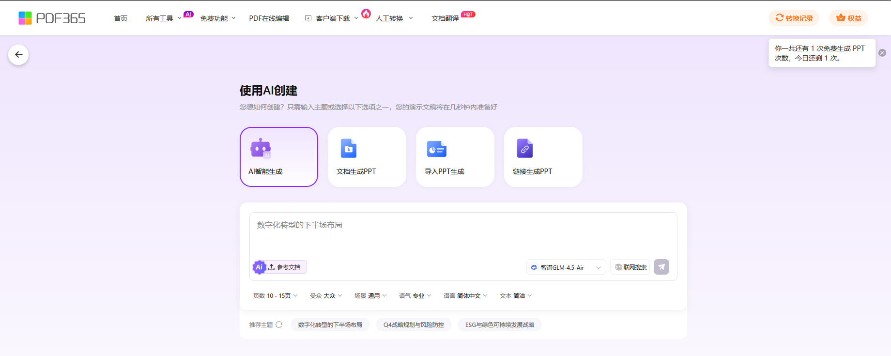Image resolution: width=891 pixels, height=356 pixels.
Task: Click the 使用AI创建 heading
Action: tap(268, 91)
